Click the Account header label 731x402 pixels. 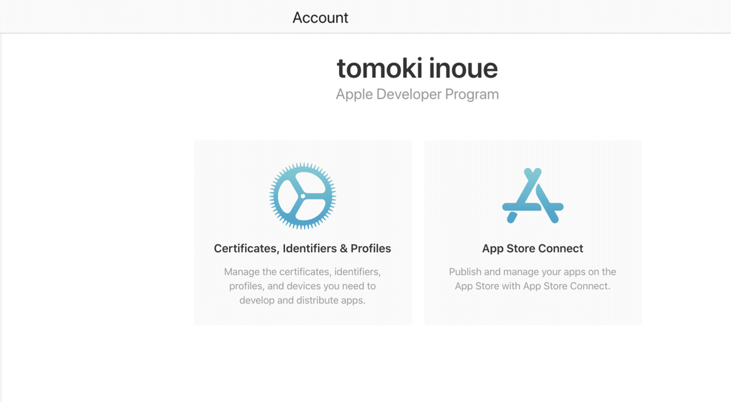320,18
